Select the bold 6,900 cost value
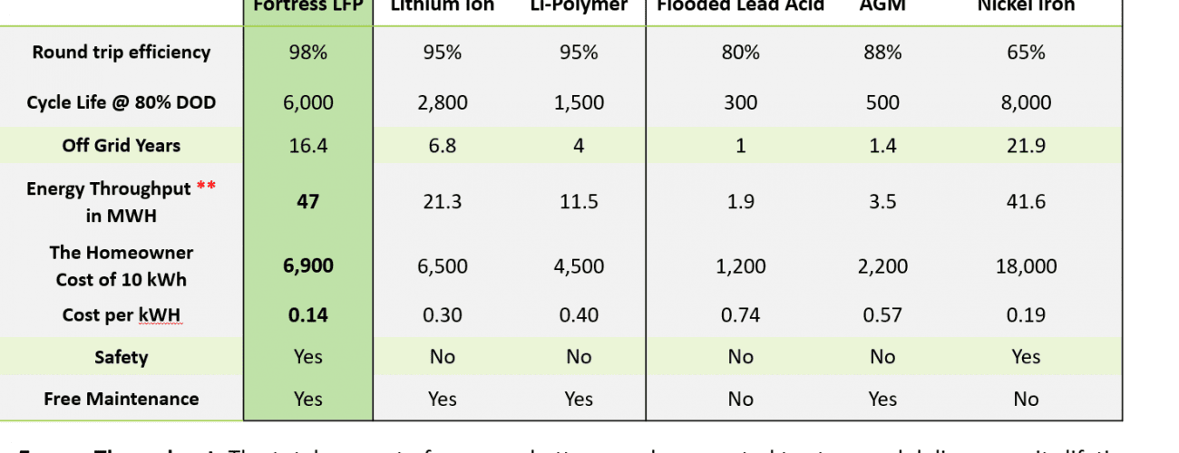The image size is (1179, 453). click(x=308, y=265)
